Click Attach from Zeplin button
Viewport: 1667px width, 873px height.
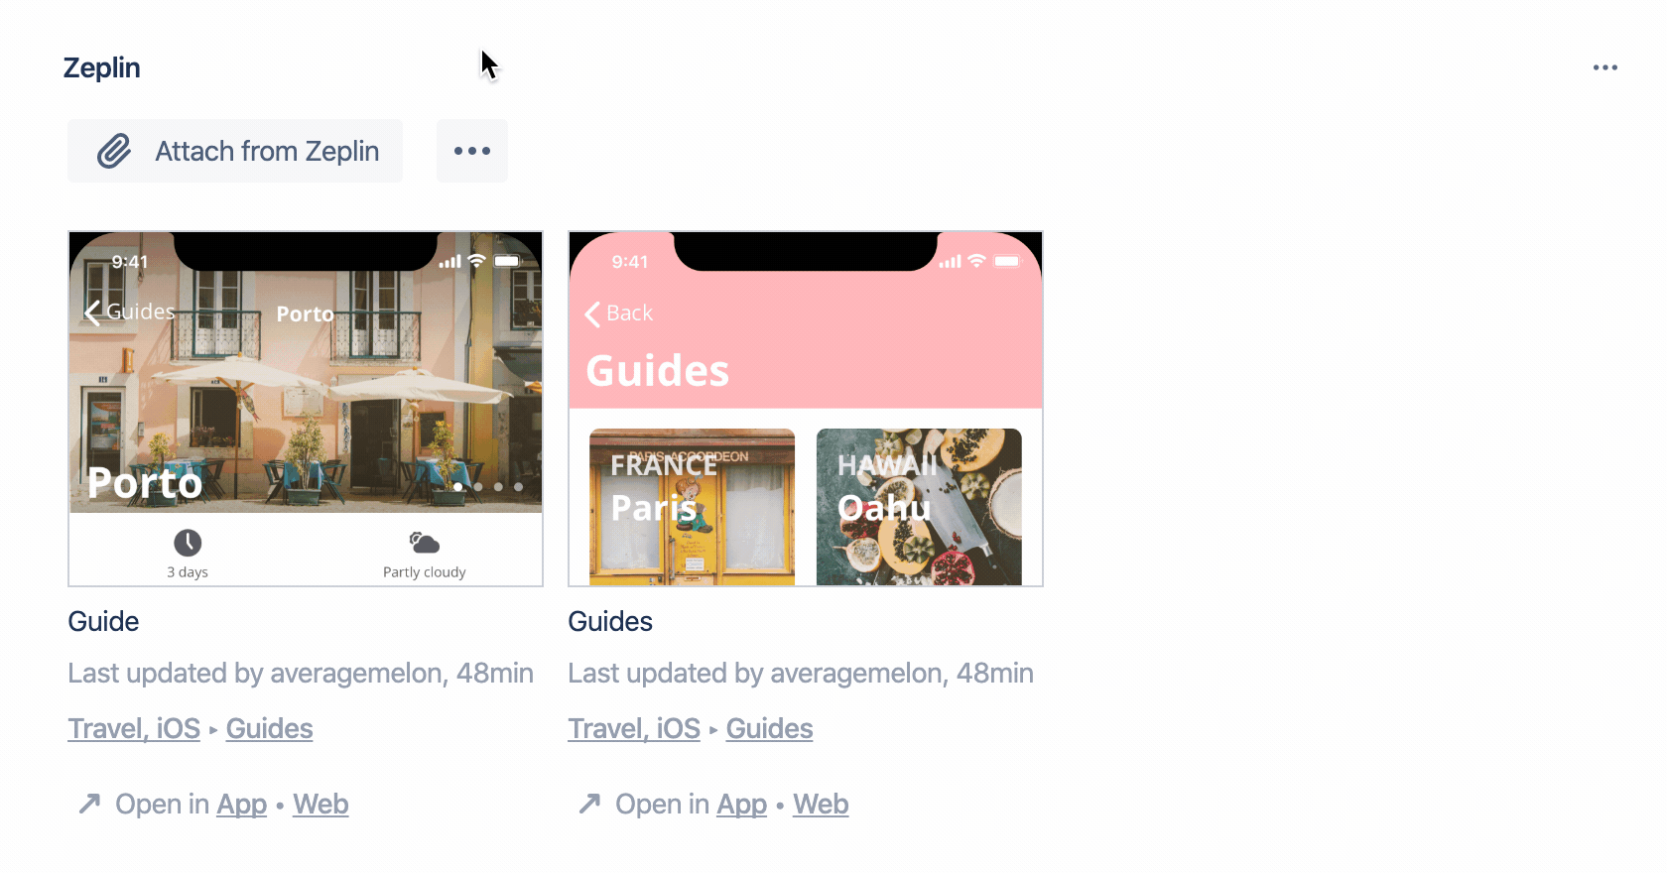(235, 151)
